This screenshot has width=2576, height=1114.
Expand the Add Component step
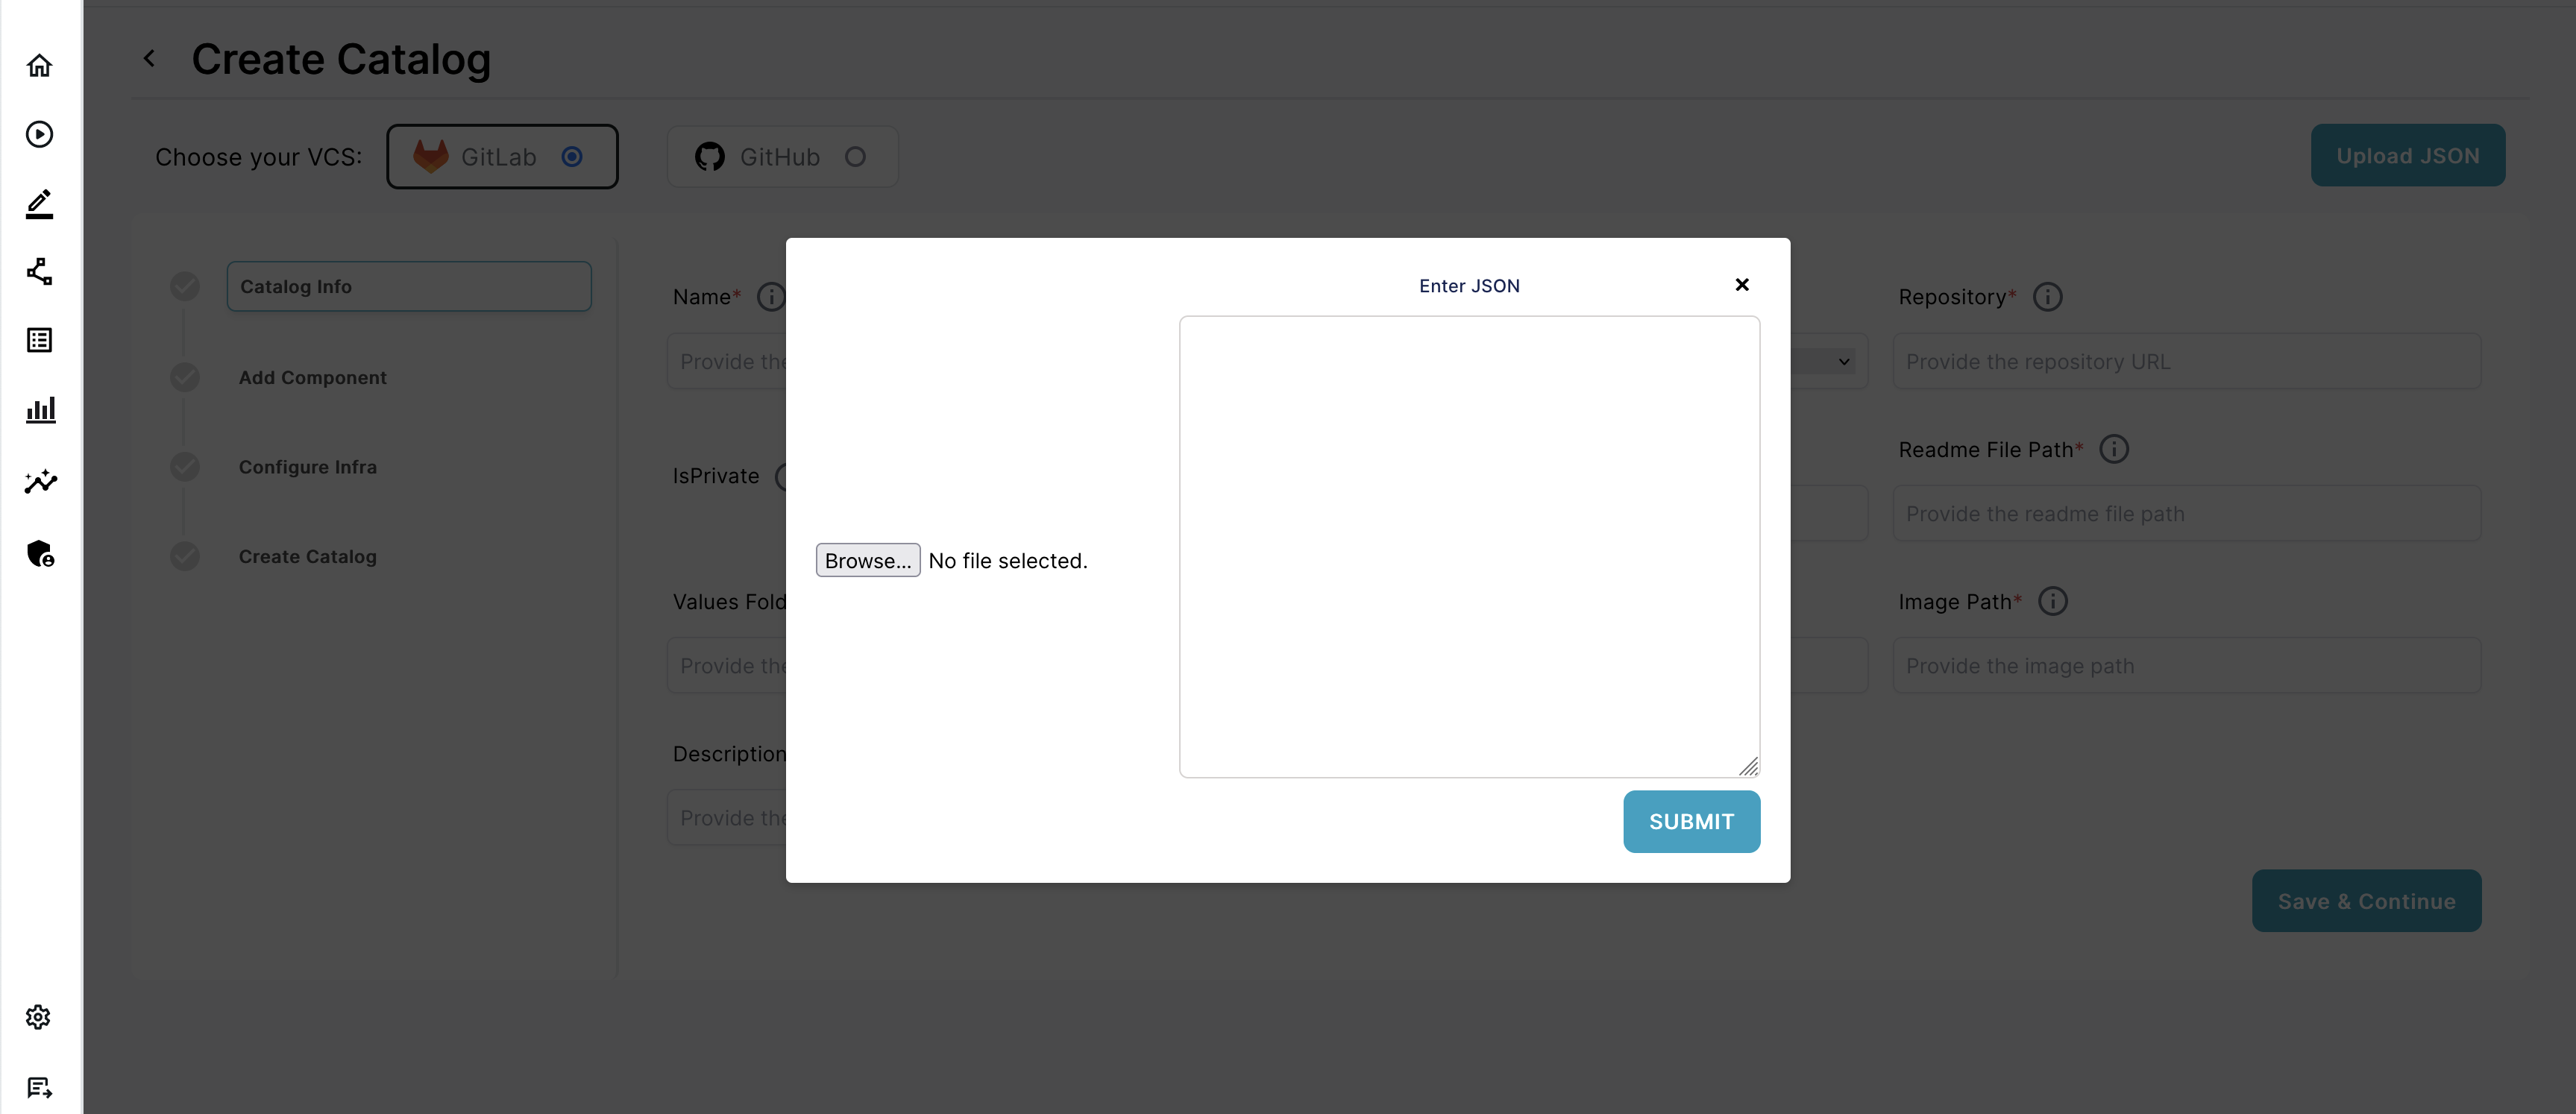pos(312,377)
